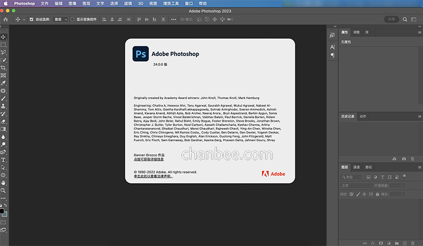The height and width of the screenshot is (246, 423).
Task: Select the Path Selection tool
Action: click(x=3, y=167)
